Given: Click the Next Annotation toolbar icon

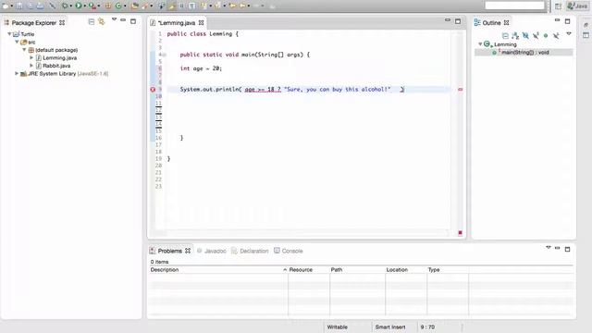Looking at the screenshot, I should [203, 6].
